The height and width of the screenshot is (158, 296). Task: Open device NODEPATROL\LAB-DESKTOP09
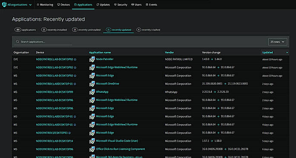point(54,92)
